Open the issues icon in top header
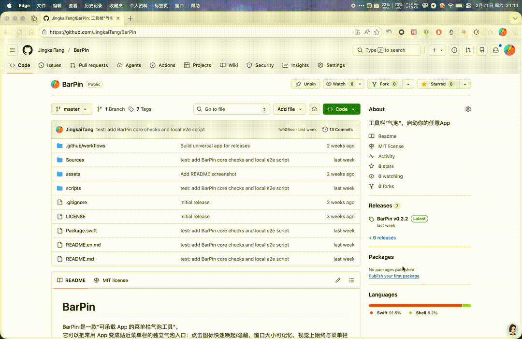This screenshot has height=339, width=522. pyautogui.click(x=454, y=50)
